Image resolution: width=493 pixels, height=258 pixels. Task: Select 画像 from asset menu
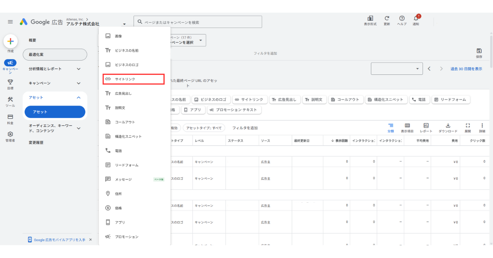click(x=135, y=36)
